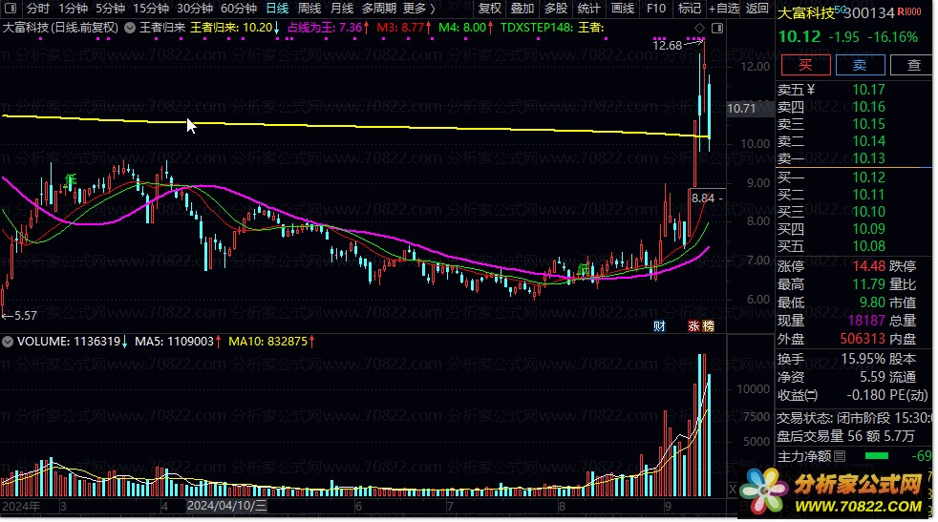Toggle the side panel icon above chart
Viewport: 938px width, 522px height.
pos(717,28)
